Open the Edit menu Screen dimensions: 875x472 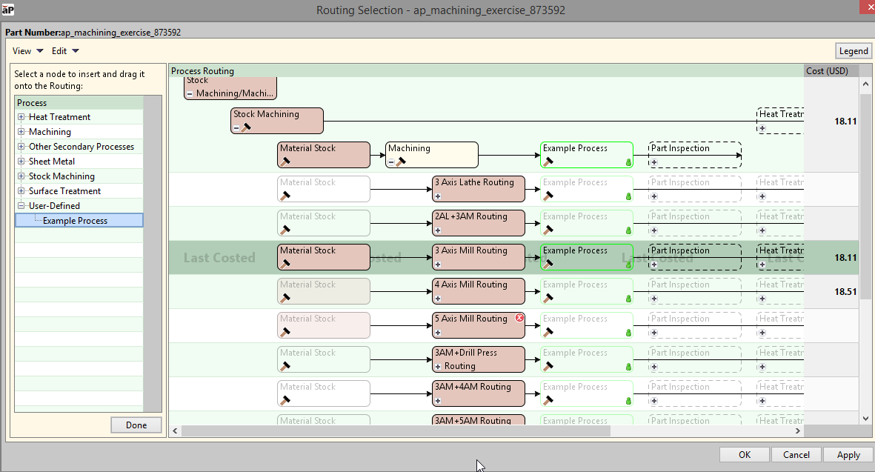pyautogui.click(x=64, y=51)
